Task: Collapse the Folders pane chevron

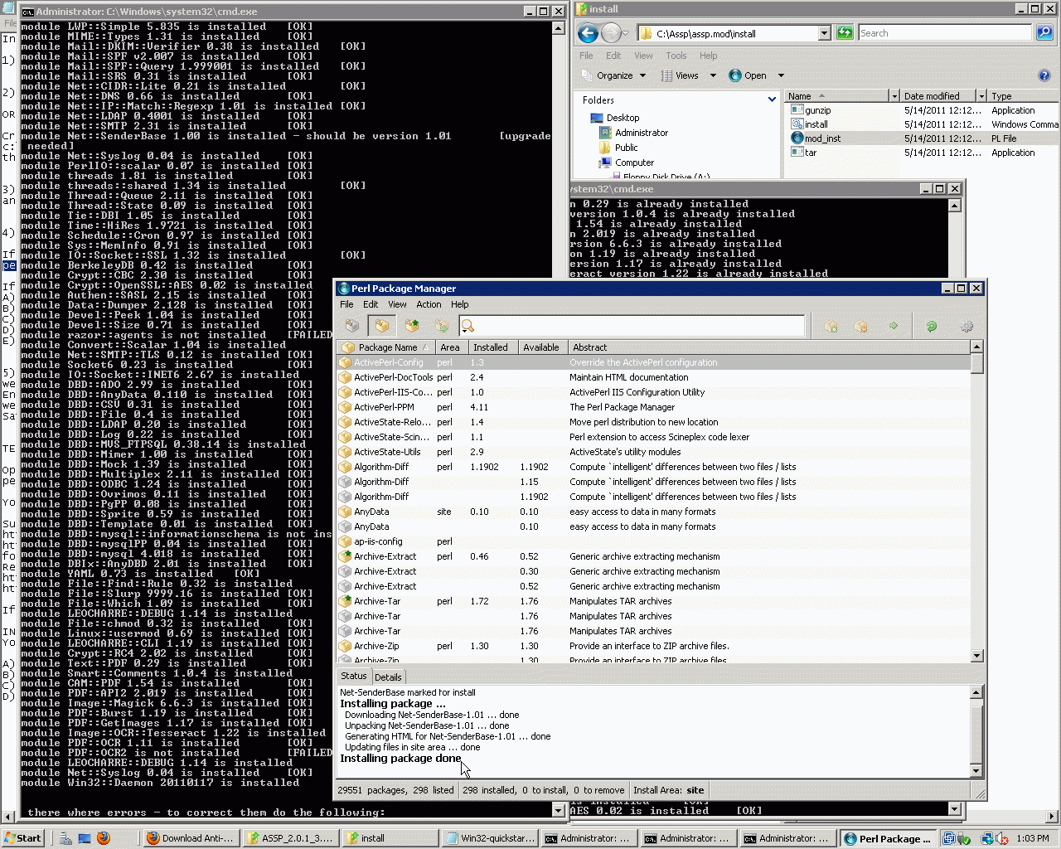Action: [x=772, y=99]
